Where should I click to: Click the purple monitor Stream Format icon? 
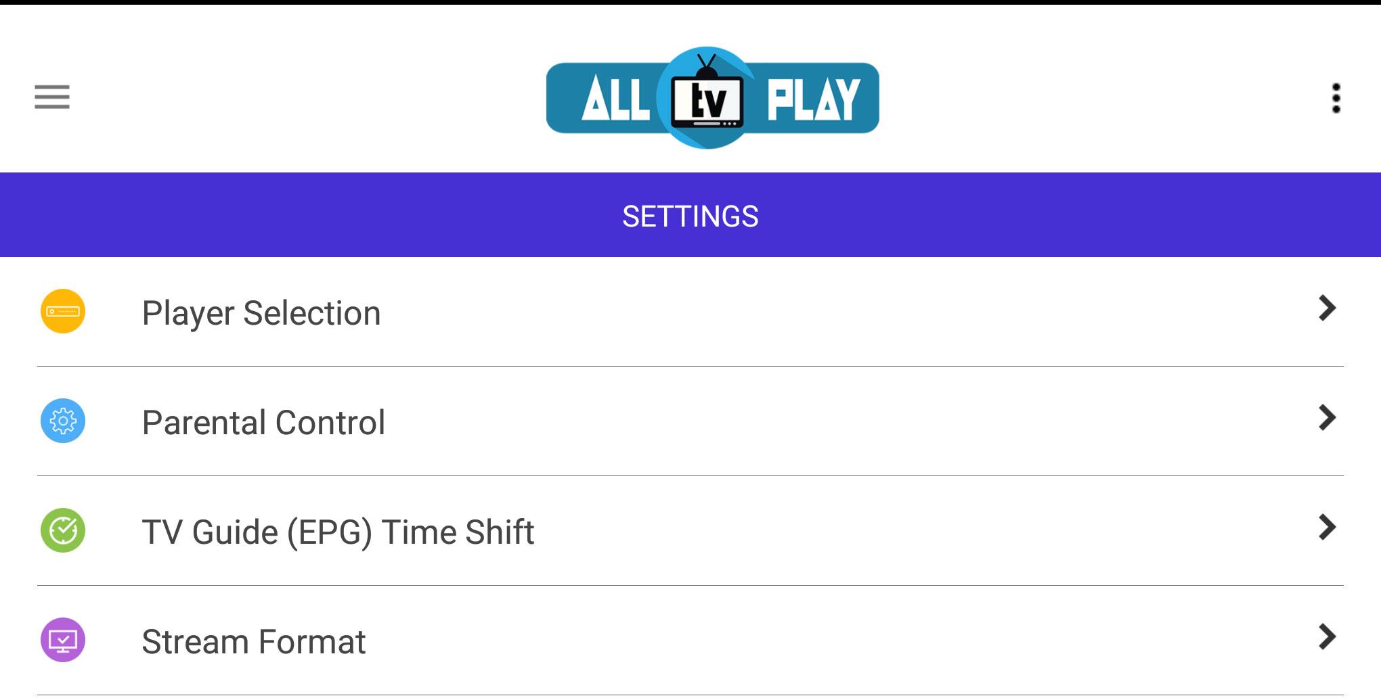[x=63, y=640]
